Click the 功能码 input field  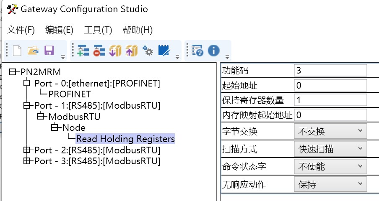pos(330,70)
